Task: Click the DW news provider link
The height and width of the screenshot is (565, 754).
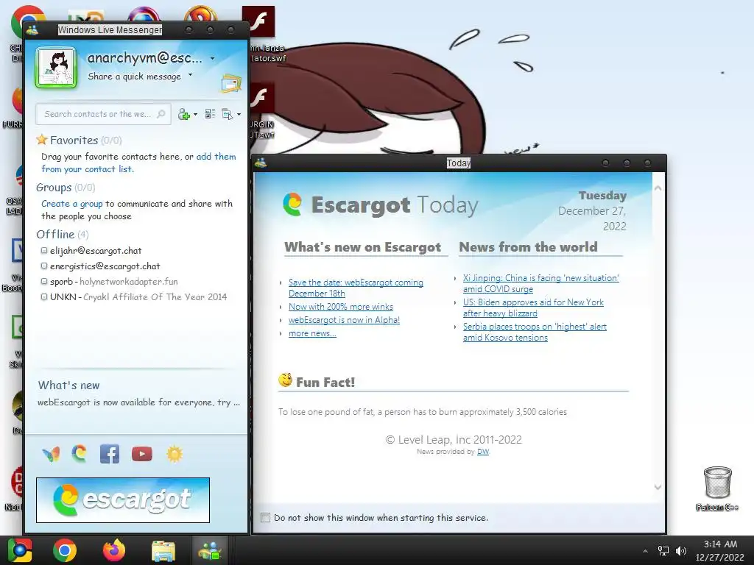Action: [483, 452]
